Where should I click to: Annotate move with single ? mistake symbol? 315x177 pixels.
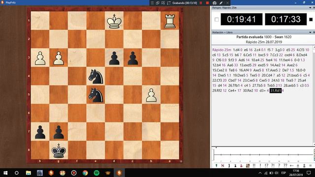pos(279,166)
